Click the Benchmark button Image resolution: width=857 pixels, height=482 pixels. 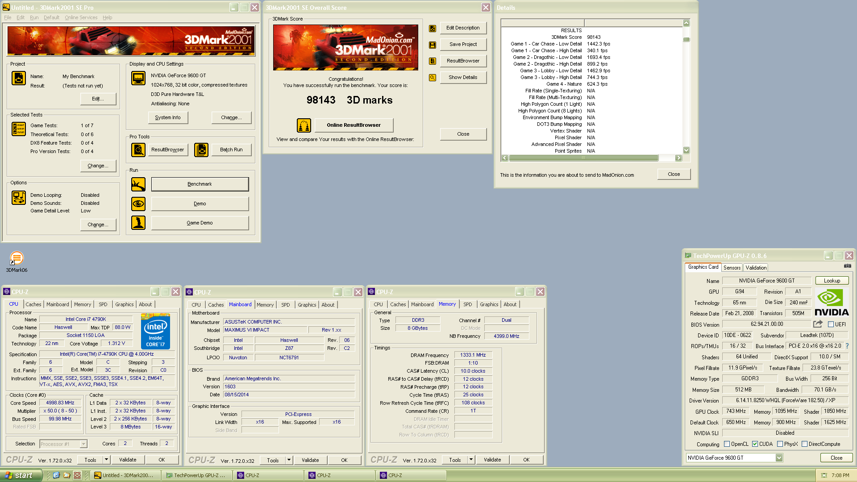click(x=200, y=184)
